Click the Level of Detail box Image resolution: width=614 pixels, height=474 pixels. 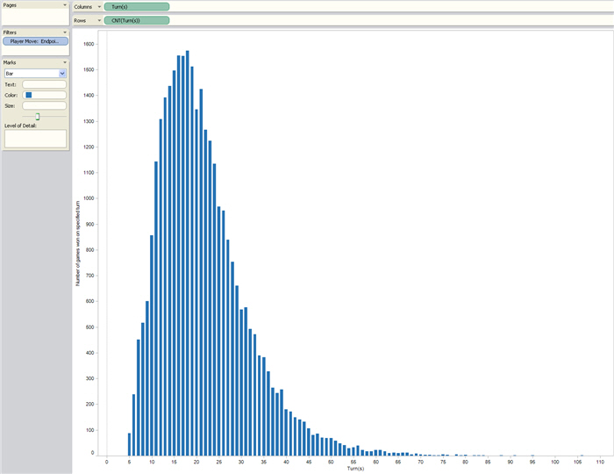point(36,139)
